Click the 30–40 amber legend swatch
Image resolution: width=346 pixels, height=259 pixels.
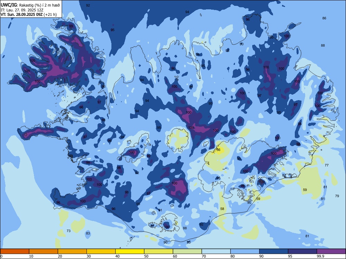pyautogui.click(x=101, y=251)
